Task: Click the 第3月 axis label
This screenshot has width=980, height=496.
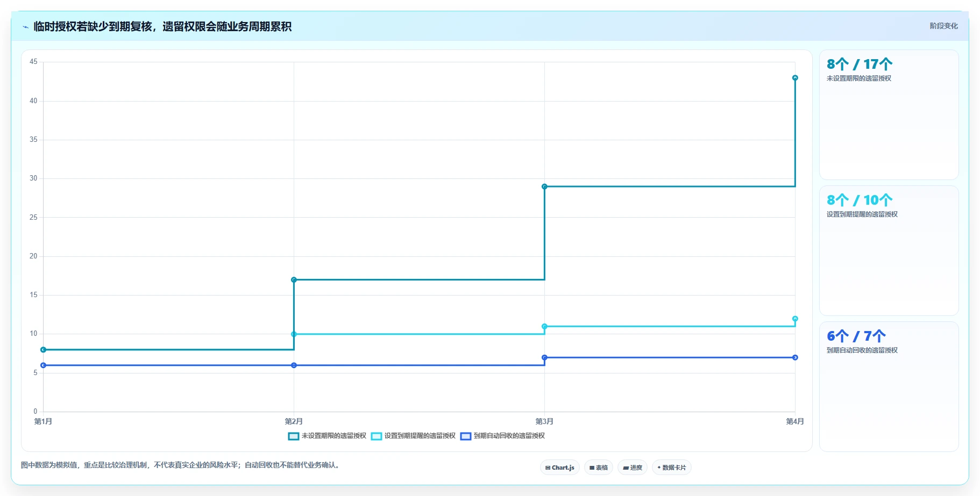Action: coord(544,421)
